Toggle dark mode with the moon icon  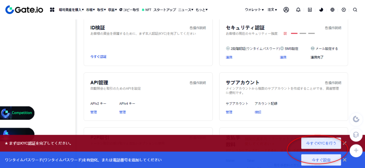pyautogui.click(x=321, y=10)
